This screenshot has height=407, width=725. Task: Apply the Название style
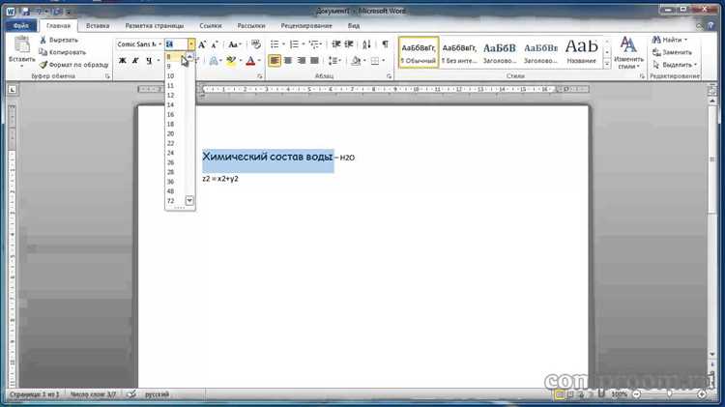582,53
